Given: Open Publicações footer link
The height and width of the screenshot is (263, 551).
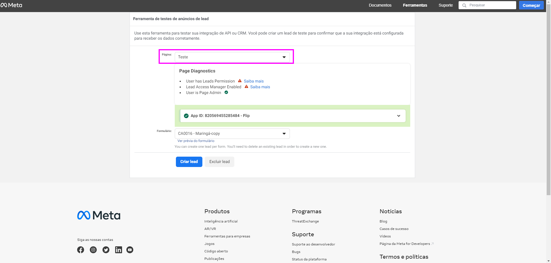Looking at the screenshot, I should pyautogui.click(x=214, y=259).
